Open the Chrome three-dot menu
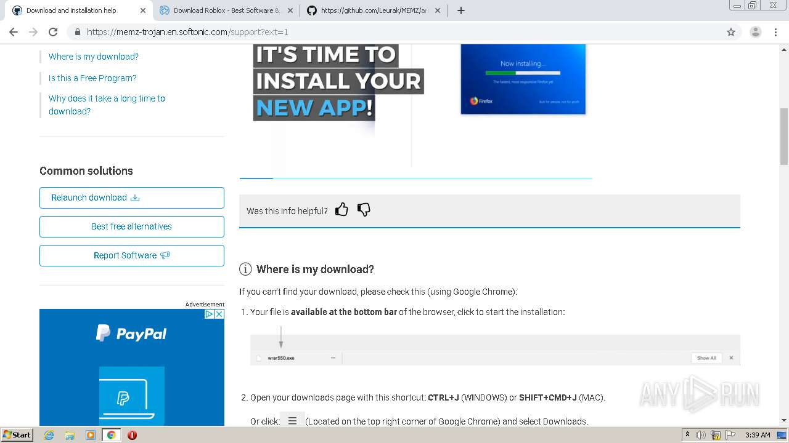The height and width of the screenshot is (443, 789). click(x=776, y=32)
